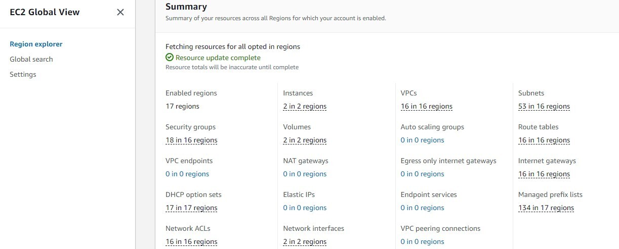This screenshot has width=619, height=249.
Task: Click Elastic IPs "0 in 0 regions"
Action: [305, 208]
